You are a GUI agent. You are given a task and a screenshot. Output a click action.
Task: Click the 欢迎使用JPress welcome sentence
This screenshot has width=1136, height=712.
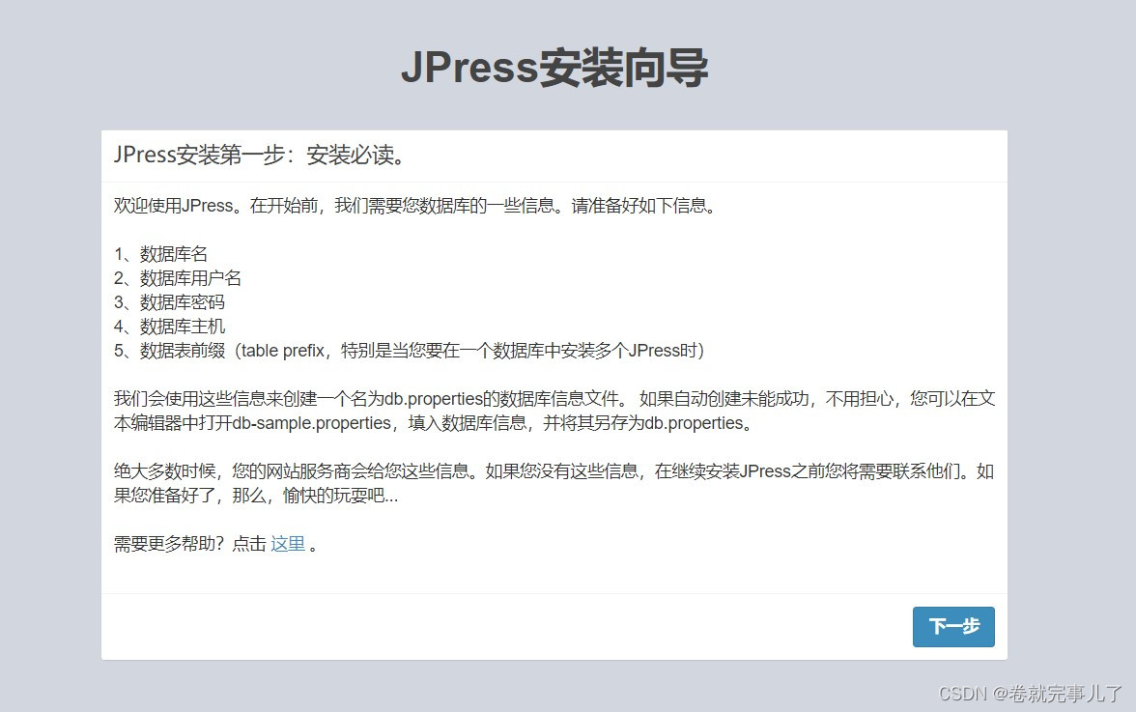click(415, 206)
